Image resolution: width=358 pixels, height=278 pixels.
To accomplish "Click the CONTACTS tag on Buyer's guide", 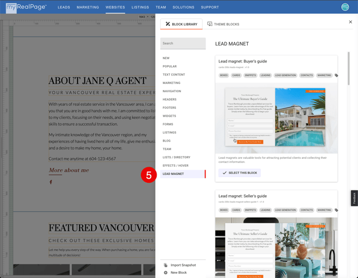I will [x=306, y=75].
